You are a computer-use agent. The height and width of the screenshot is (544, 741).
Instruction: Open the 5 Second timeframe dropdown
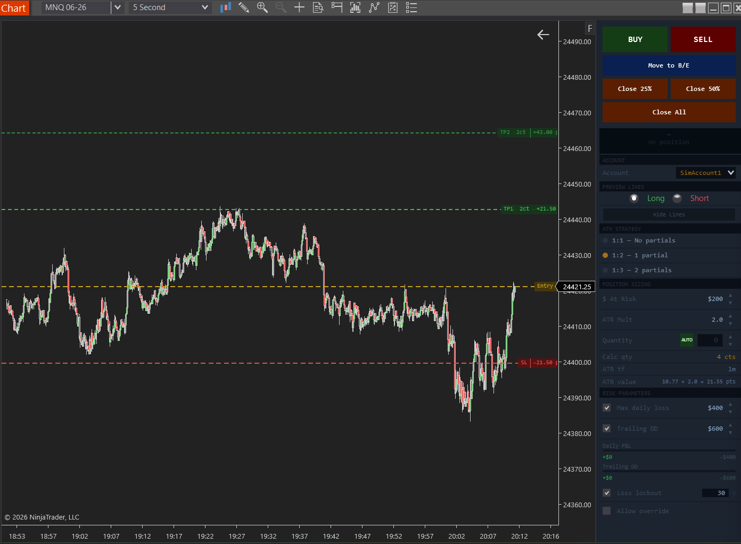tap(204, 7)
